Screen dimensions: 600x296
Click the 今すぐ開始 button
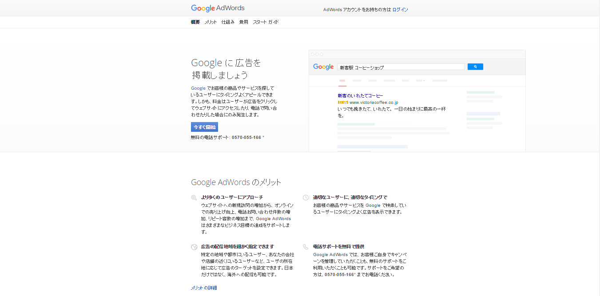click(204, 127)
